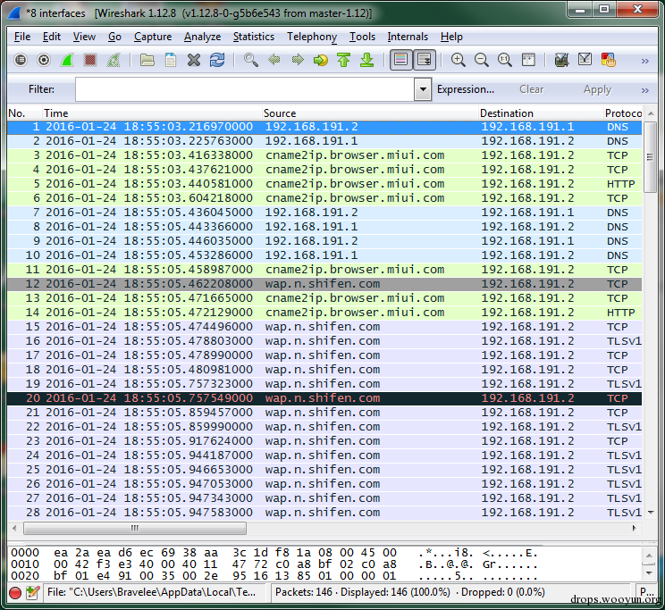The width and height of the screenshot is (665, 610).
Task: Jump to the first packet
Action: point(343,60)
